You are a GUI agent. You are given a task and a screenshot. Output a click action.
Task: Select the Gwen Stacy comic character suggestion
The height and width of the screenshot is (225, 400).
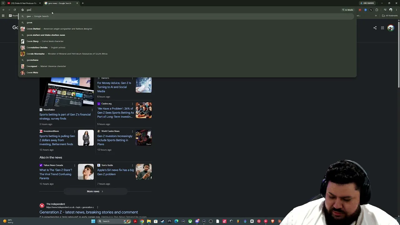187,41
